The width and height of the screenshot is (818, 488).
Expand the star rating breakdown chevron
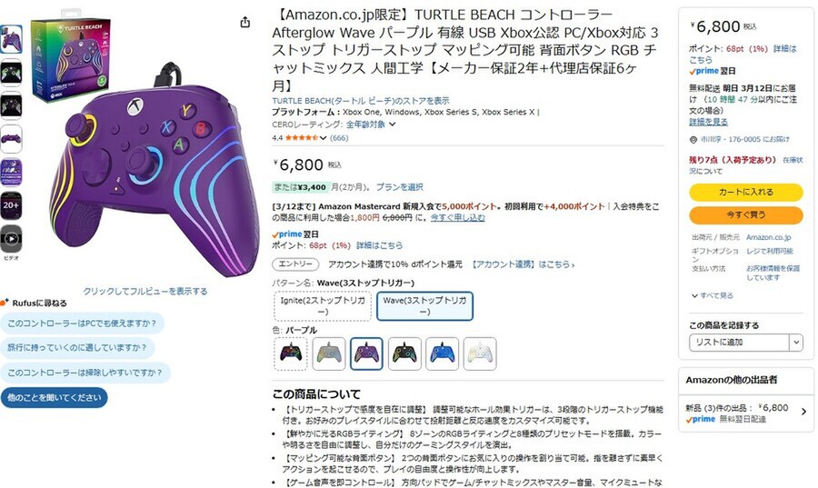[324, 138]
